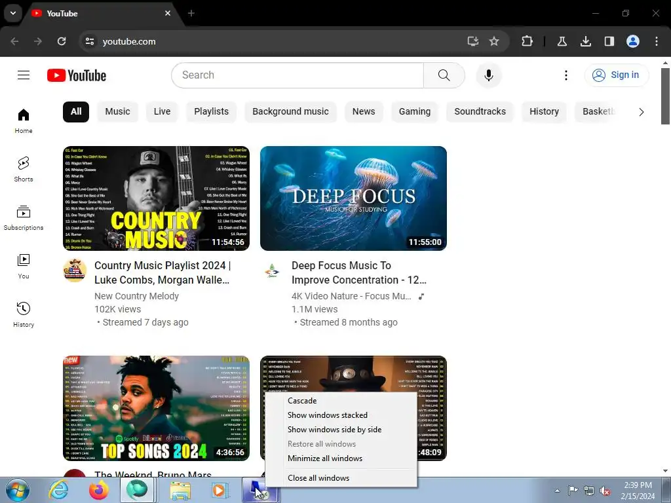This screenshot has width=671, height=503.
Task: Toggle Chrome side panel
Action: (609, 41)
